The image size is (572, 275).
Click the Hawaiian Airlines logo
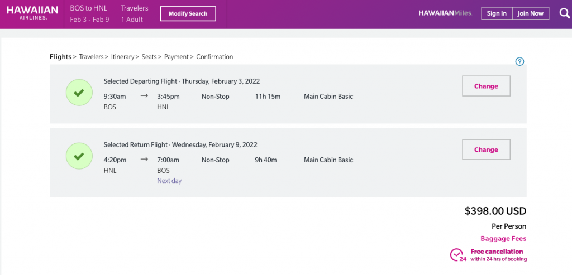[32, 13]
